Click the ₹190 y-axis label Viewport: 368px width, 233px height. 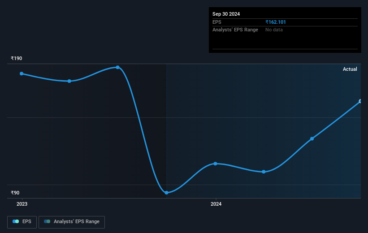(17, 58)
